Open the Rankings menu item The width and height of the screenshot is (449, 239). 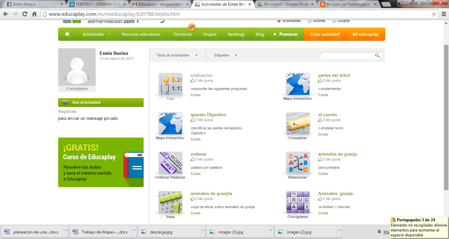click(236, 34)
